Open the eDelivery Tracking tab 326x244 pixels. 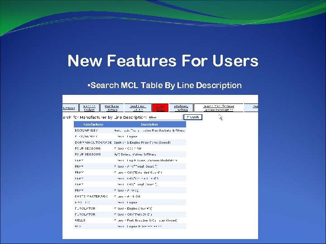click(x=181, y=108)
